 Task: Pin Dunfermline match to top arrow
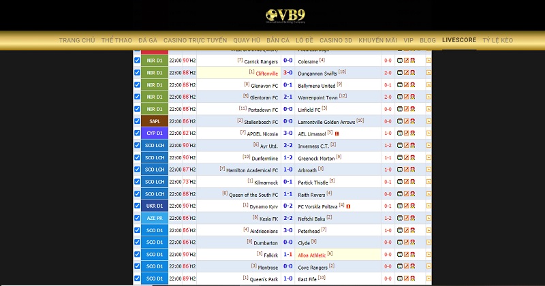(x=429, y=157)
